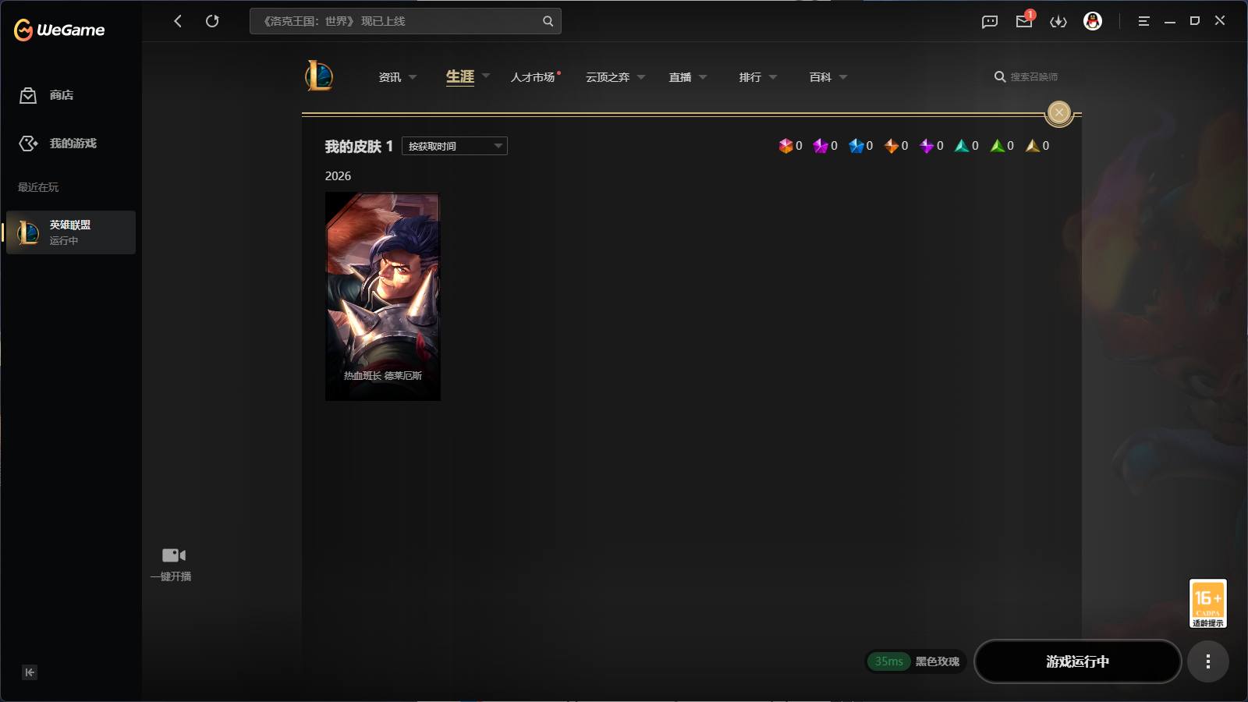Select the League of Legends logo icon
Screen dimensions: 1248x702
[320, 76]
